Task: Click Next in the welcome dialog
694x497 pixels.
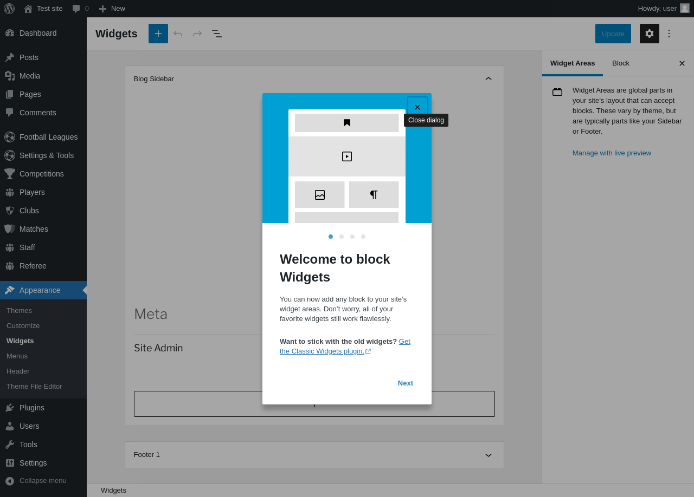Action: pyautogui.click(x=405, y=383)
